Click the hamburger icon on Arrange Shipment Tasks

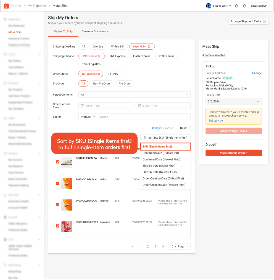pos(264,21)
